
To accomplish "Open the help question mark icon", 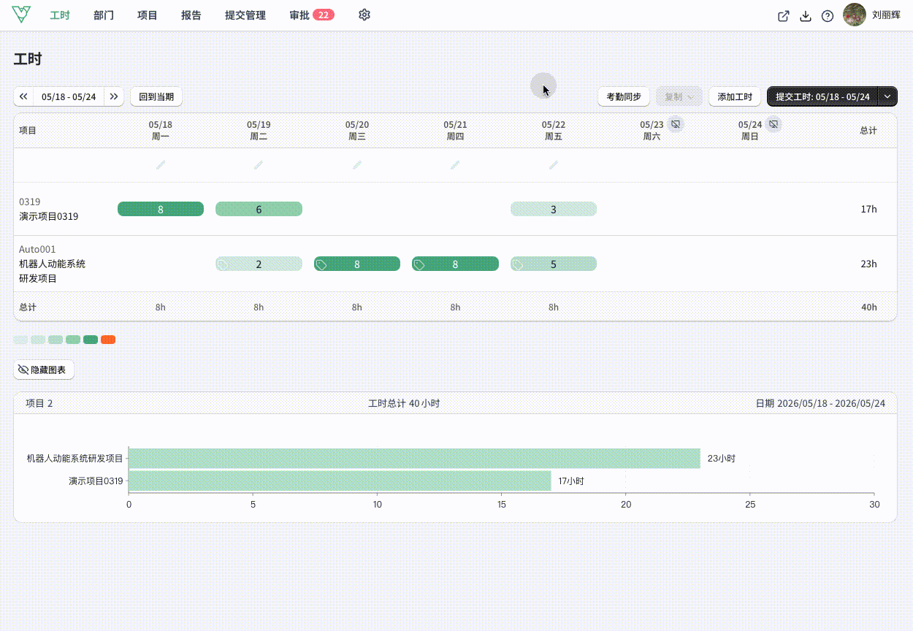I will coord(828,16).
